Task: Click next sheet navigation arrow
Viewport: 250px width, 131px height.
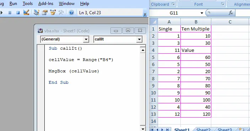Action: click(x=162, y=130)
